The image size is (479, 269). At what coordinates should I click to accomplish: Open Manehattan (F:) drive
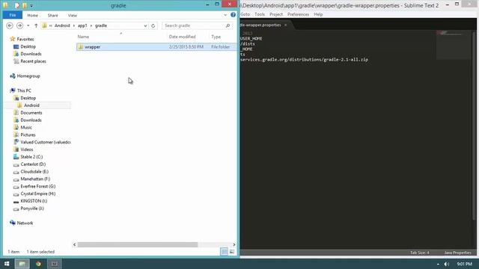(x=35, y=179)
